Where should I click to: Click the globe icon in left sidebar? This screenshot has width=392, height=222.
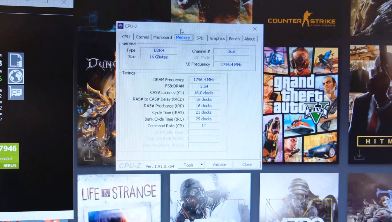[x=16, y=76]
